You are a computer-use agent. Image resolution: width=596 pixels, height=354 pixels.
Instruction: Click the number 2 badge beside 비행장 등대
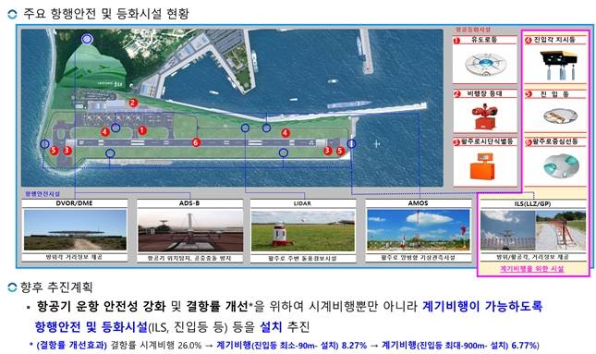tap(456, 94)
